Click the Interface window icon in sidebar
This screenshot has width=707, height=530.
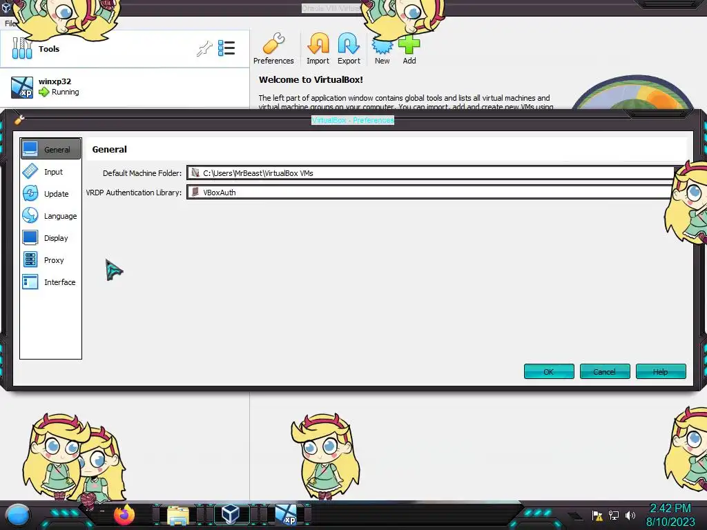[30, 282]
